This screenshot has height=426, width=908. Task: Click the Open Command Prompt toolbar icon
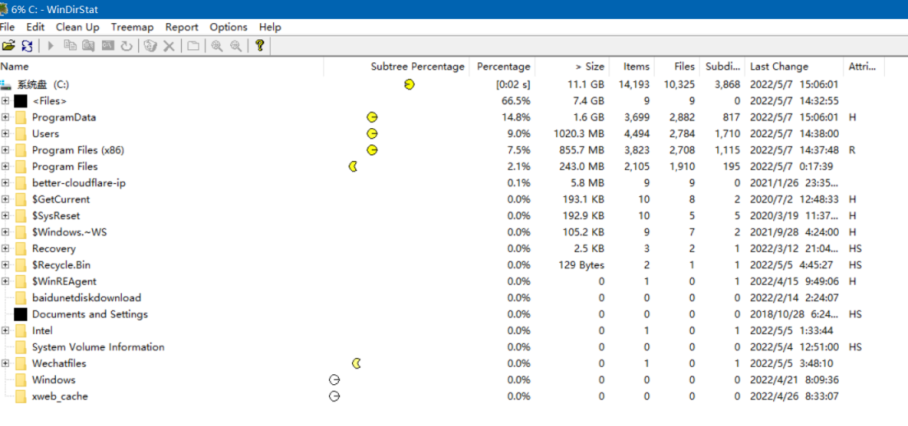coord(108,46)
